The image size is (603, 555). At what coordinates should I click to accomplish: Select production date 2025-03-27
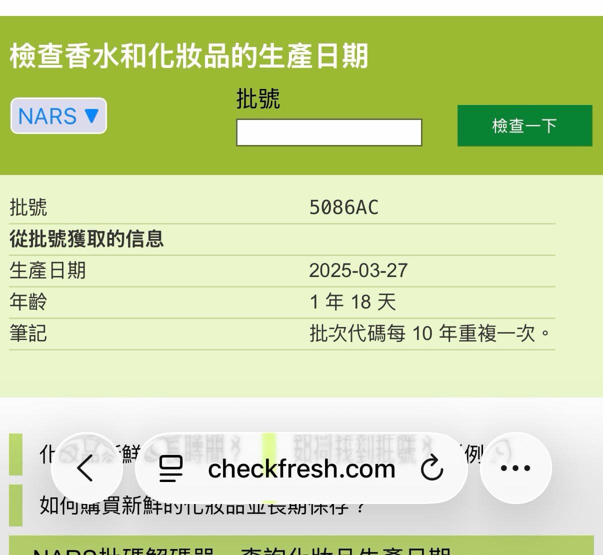358,270
